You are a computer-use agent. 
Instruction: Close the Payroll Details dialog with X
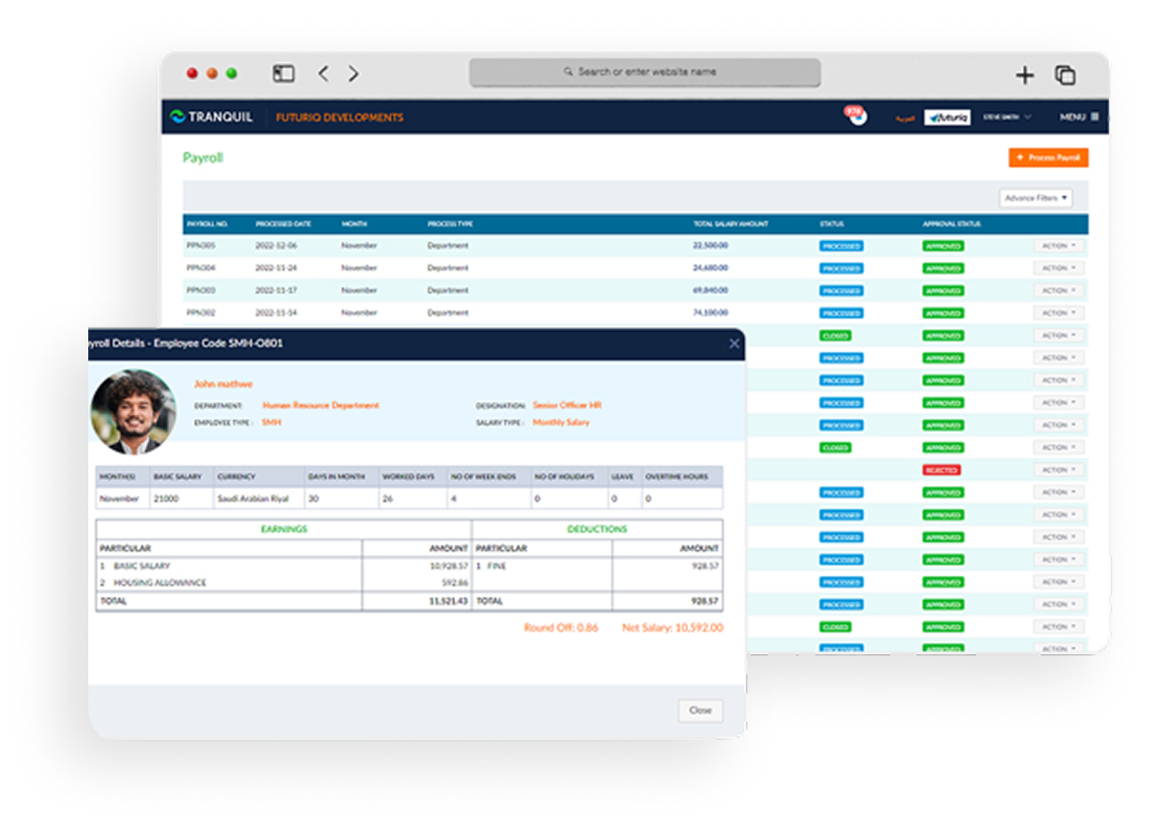[x=734, y=343]
